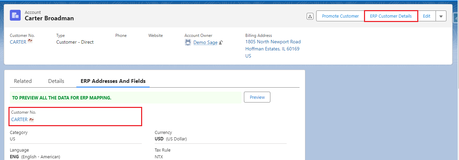Click handshake icon beside CARTER in header

tap(30, 42)
